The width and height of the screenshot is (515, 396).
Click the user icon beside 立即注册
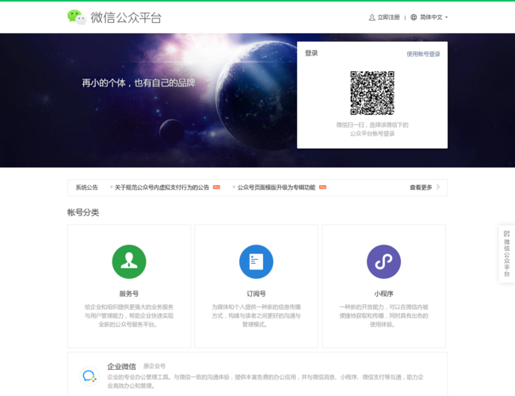coord(372,17)
